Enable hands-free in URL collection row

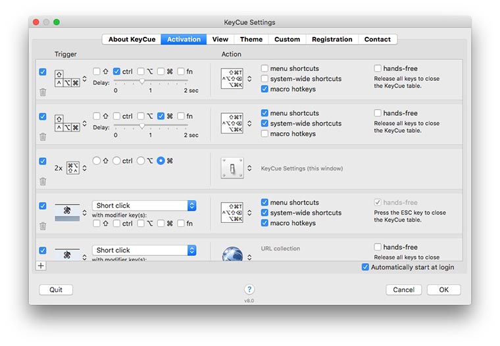(378, 247)
